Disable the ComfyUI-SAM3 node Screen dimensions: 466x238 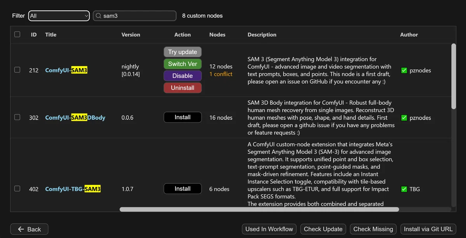pyautogui.click(x=183, y=76)
